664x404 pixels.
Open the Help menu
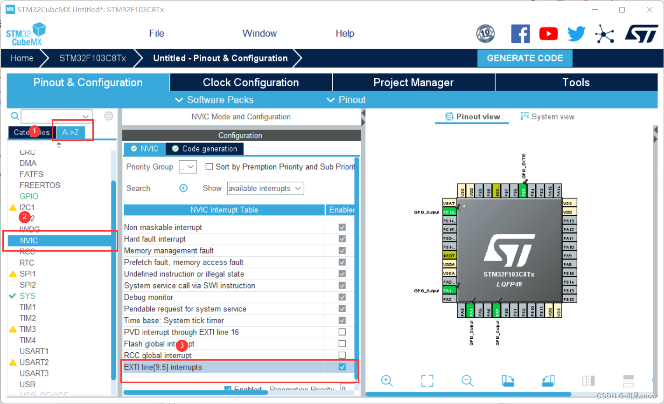click(345, 34)
